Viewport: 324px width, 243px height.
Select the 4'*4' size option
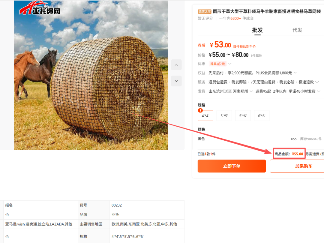[x=205, y=116]
